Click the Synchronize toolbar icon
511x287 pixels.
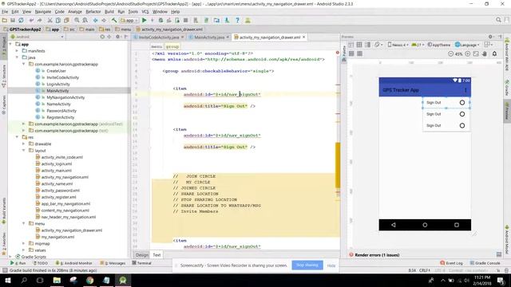(21, 20)
